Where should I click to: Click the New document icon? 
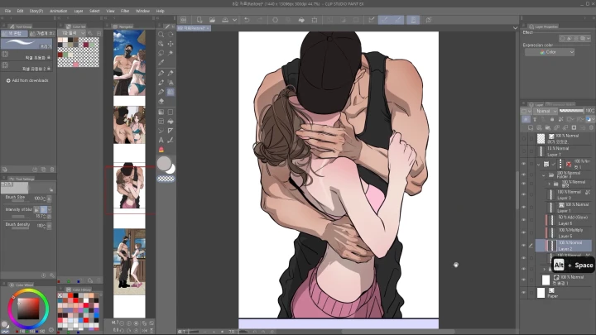pyautogui.click(x=199, y=20)
